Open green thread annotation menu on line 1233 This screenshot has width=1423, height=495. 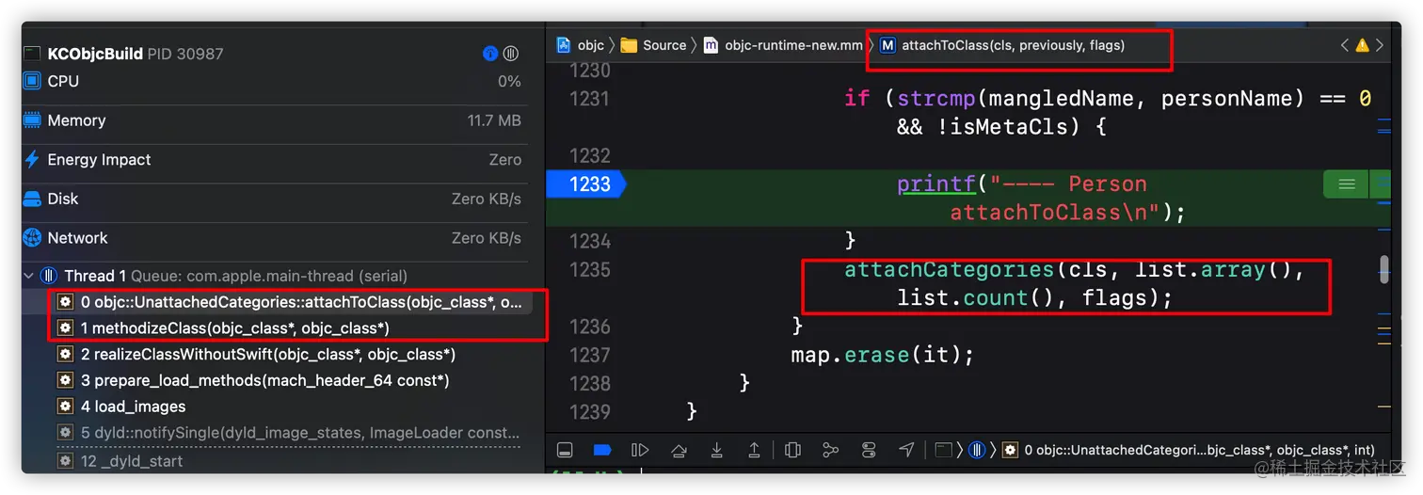[1346, 184]
